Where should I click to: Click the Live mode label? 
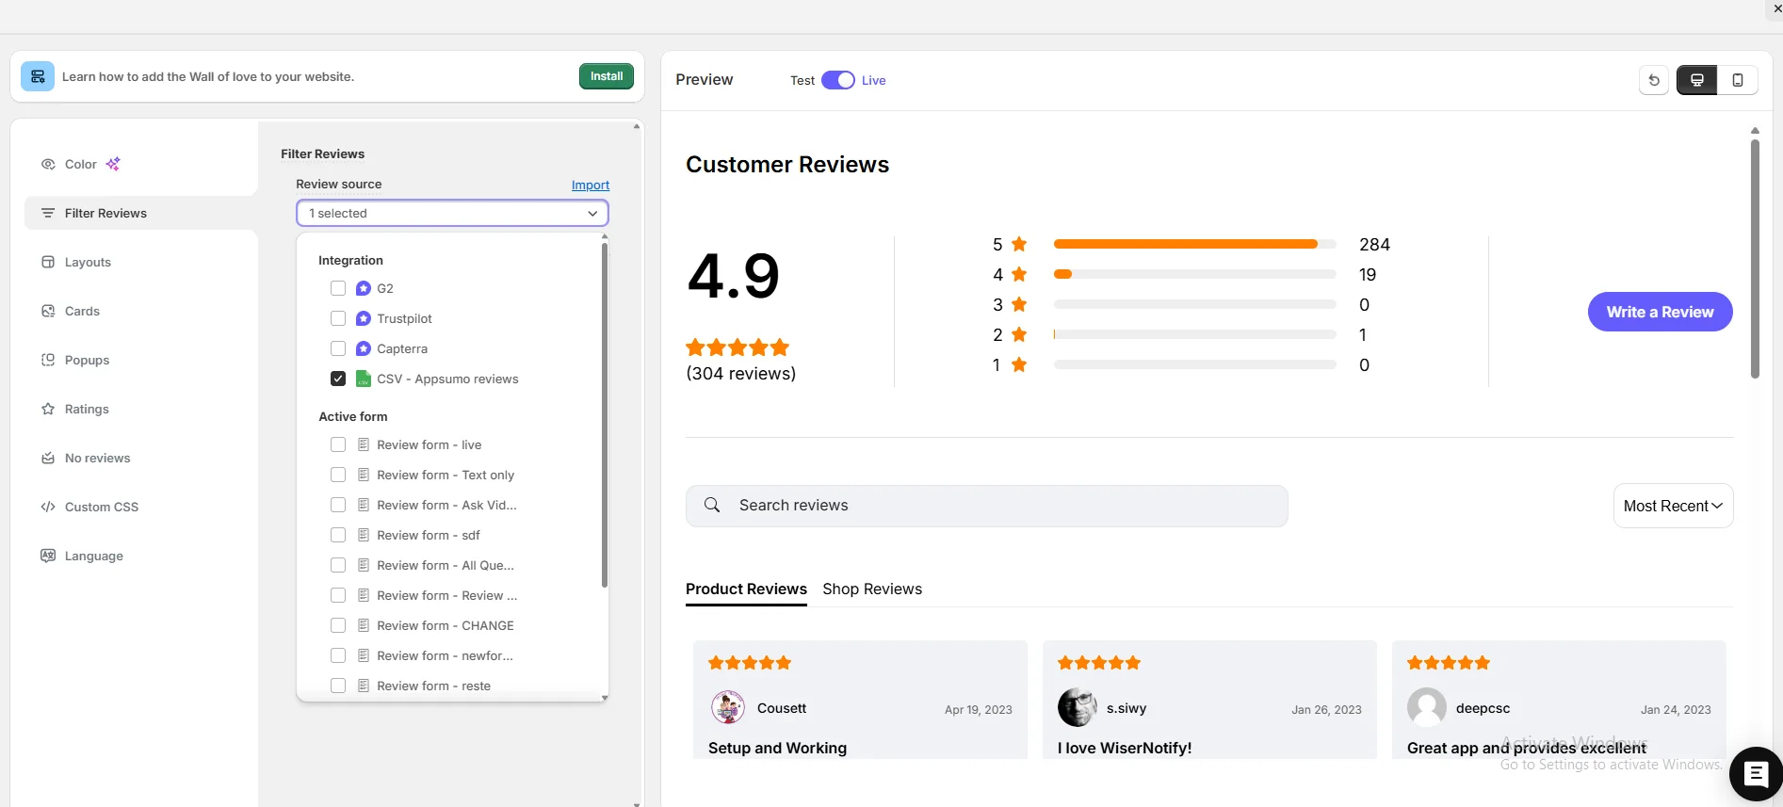[873, 80]
